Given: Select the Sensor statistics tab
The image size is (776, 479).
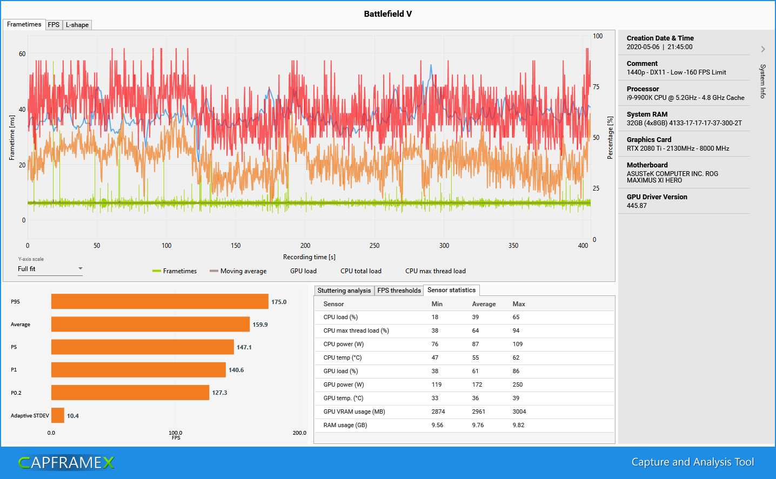Looking at the screenshot, I should click(451, 290).
